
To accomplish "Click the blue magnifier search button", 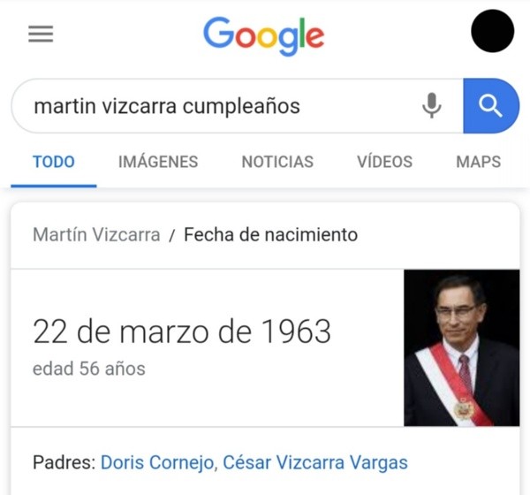I will coord(491,106).
